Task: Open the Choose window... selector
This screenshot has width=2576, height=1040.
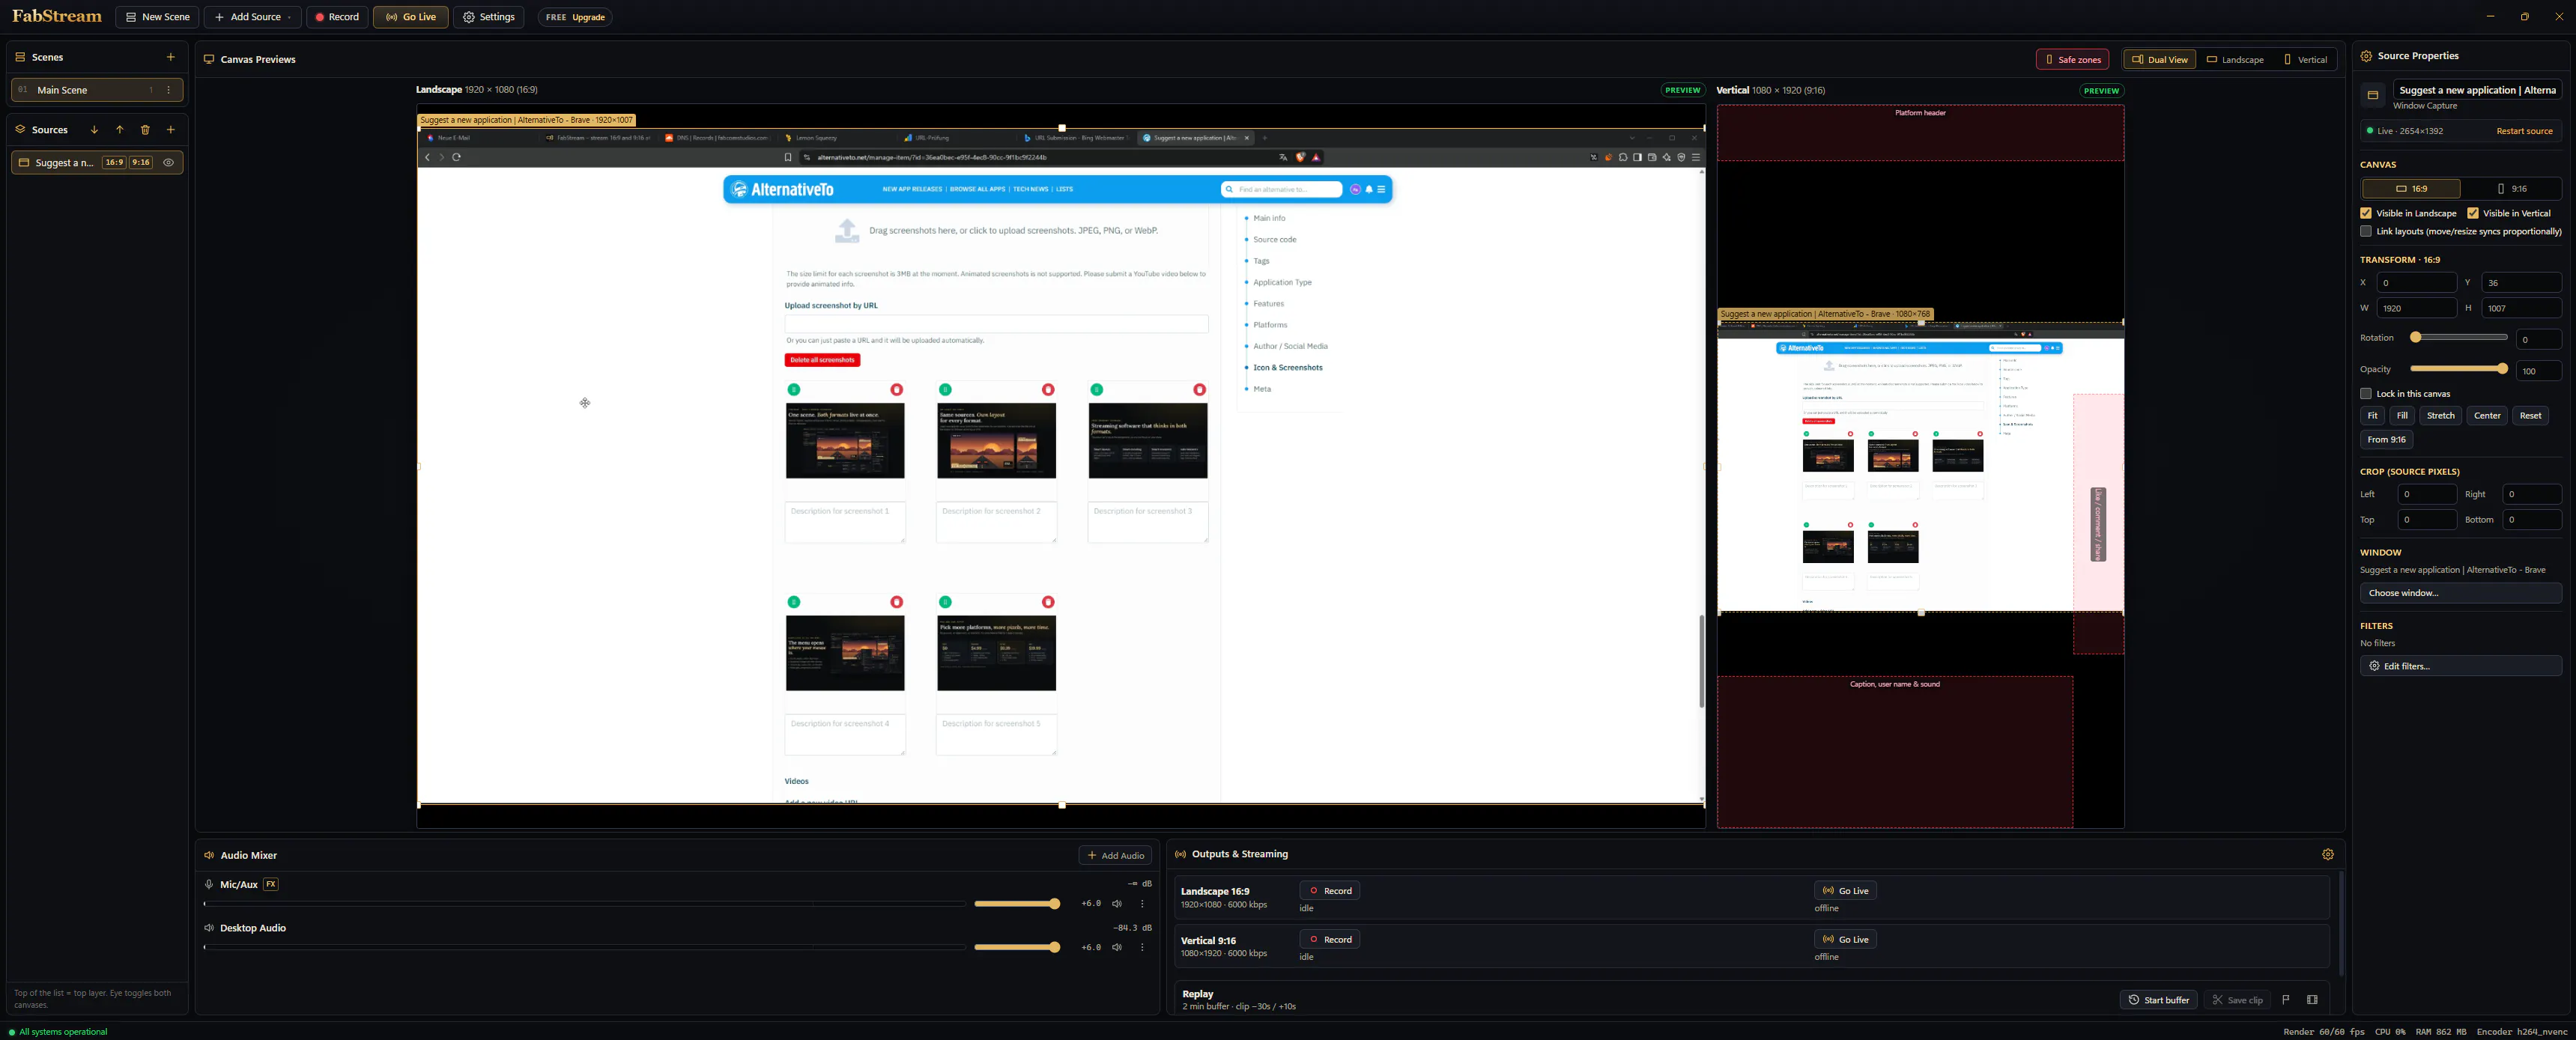Action: tap(2461, 593)
